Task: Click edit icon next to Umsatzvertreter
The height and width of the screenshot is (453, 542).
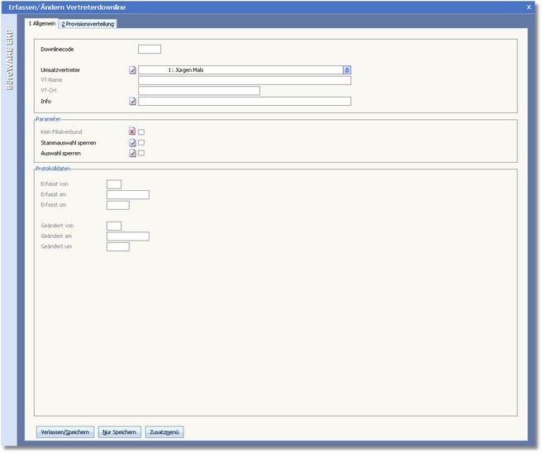Action: click(x=133, y=71)
